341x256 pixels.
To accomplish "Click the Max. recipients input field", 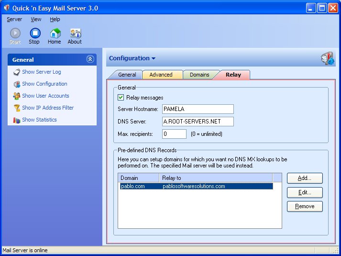I will click(174, 134).
